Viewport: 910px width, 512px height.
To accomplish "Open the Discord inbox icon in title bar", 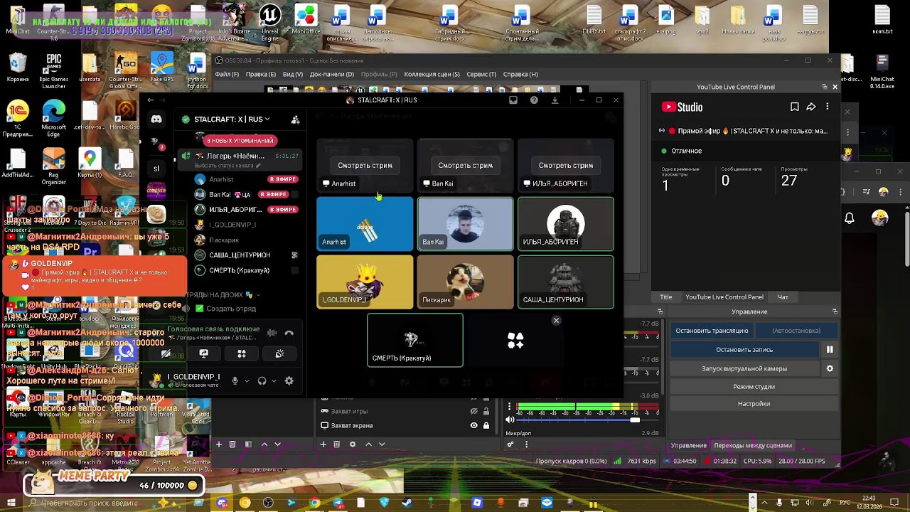I will tap(513, 100).
